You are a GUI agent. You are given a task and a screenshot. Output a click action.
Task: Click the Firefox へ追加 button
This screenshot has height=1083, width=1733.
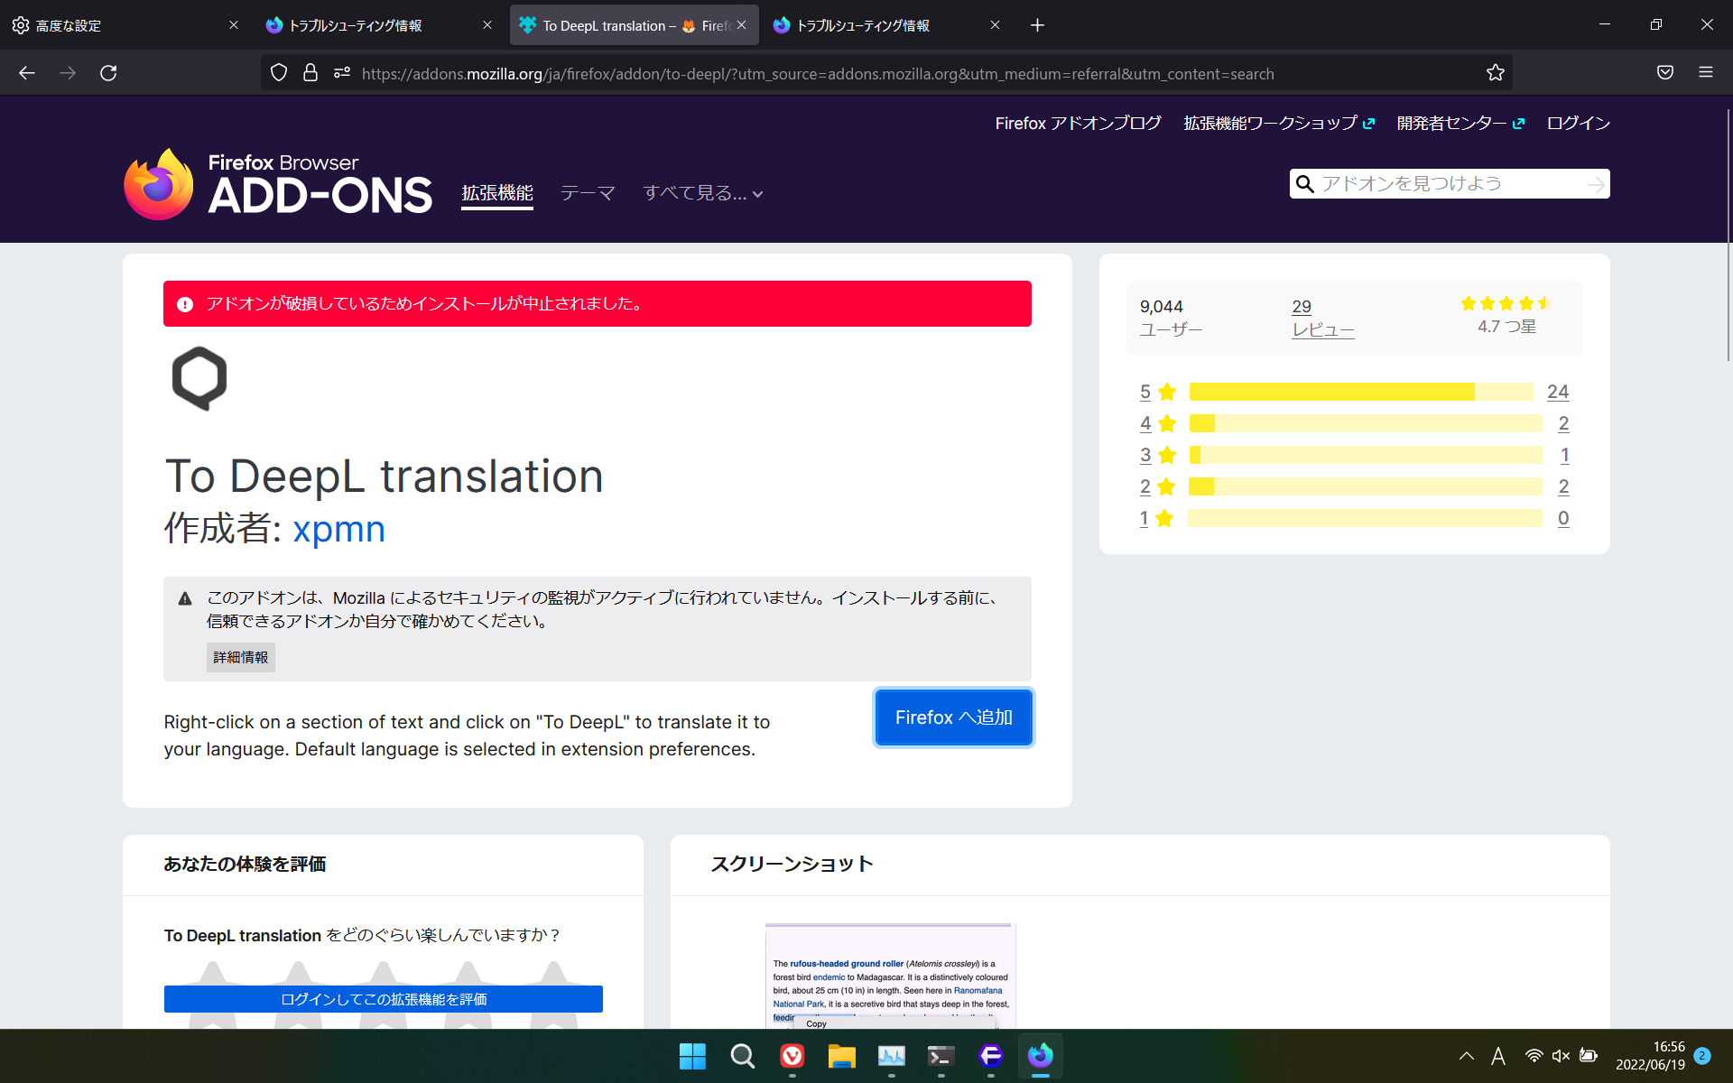coord(953,717)
